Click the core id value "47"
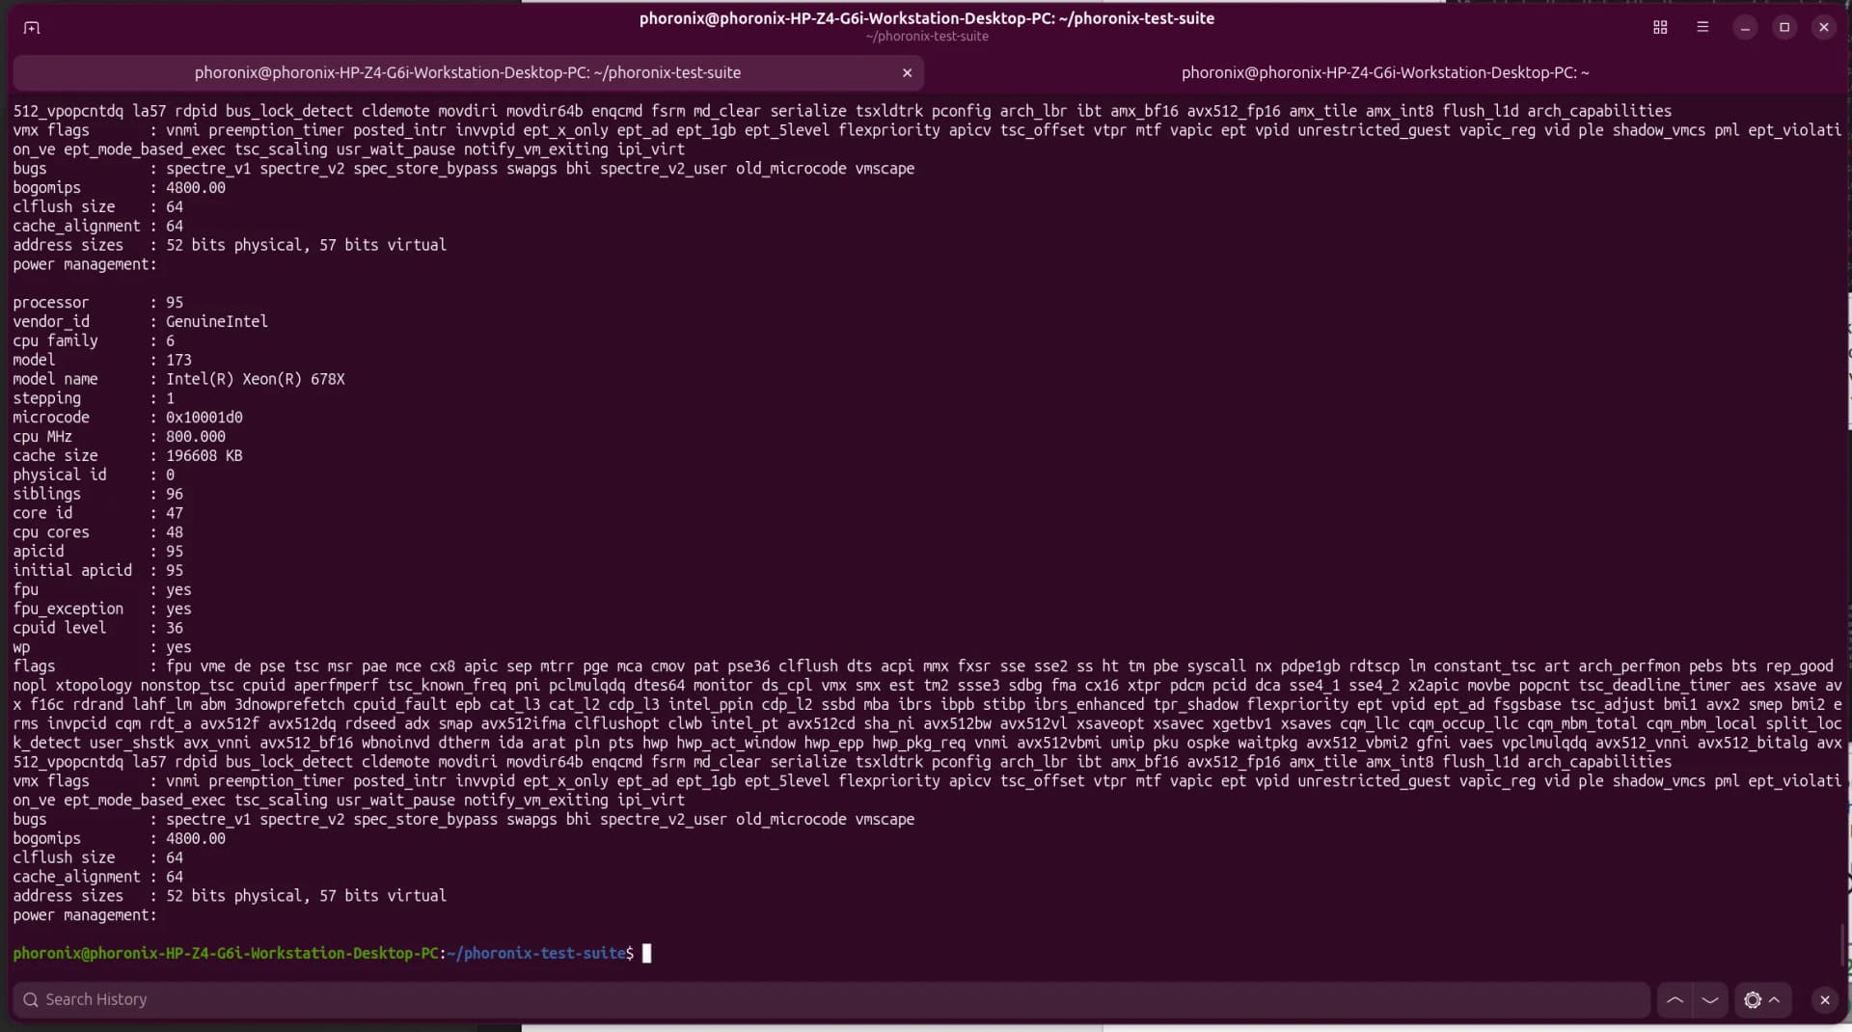The height and width of the screenshot is (1032, 1852). click(175, 514)
